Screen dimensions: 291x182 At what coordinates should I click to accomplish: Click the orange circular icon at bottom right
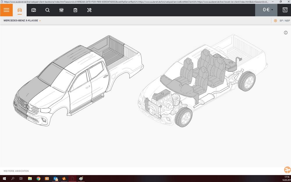pyautogui.click(x=287, y=169)
